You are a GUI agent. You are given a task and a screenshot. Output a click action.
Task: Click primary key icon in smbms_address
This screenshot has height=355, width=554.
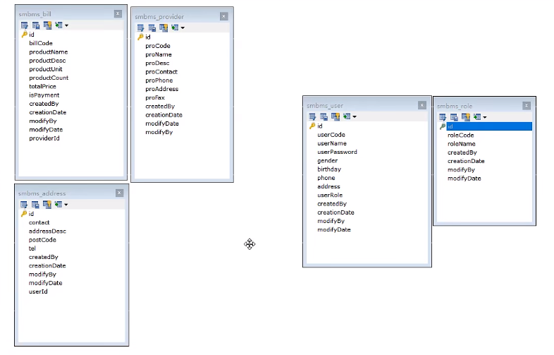tap(24, 213)
